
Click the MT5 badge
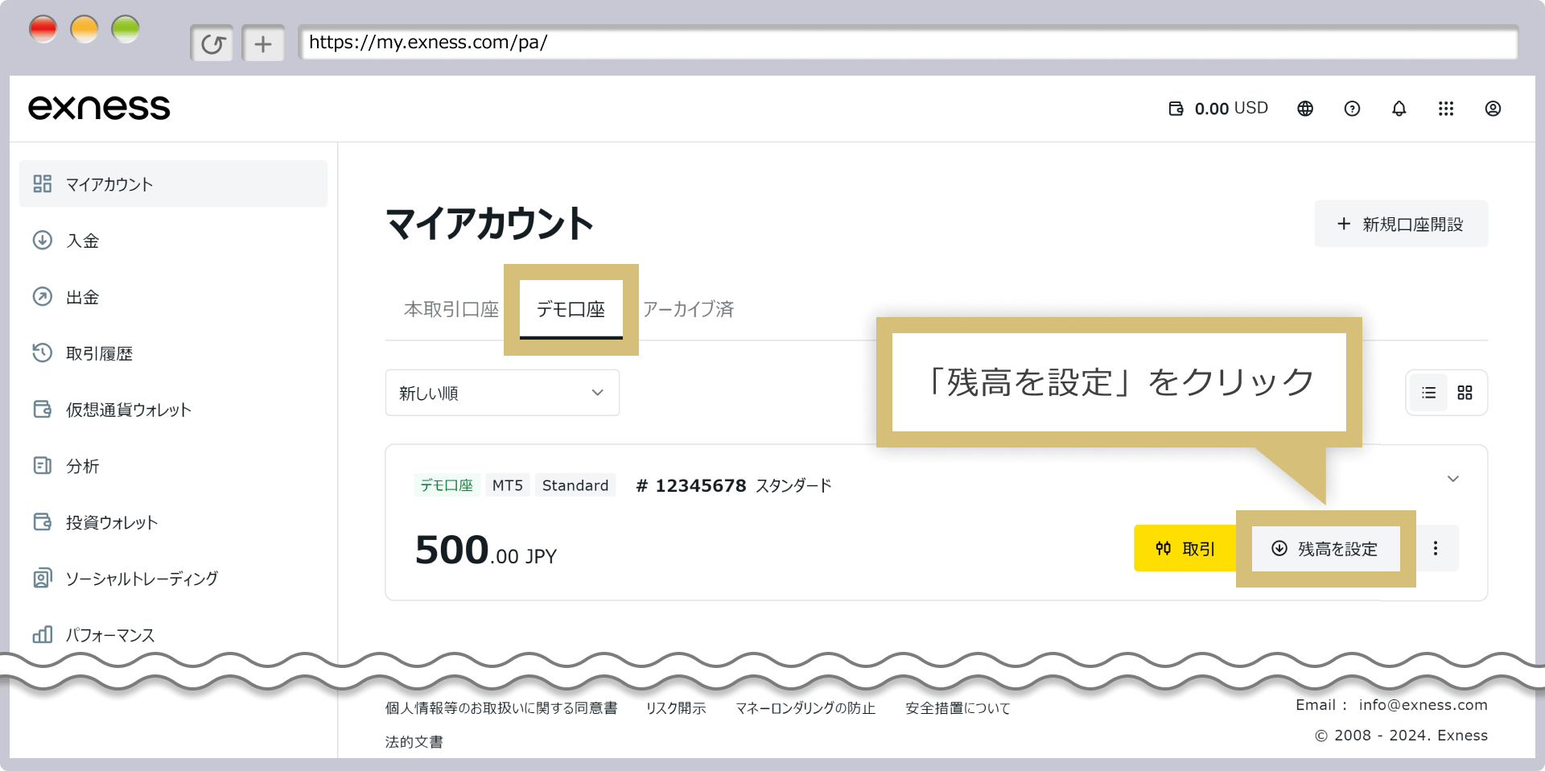[508, 485]
